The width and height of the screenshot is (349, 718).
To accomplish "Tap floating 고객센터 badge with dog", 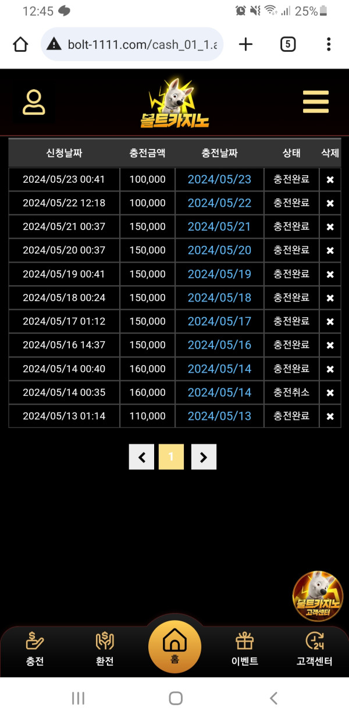I will [x=318, y=596].
